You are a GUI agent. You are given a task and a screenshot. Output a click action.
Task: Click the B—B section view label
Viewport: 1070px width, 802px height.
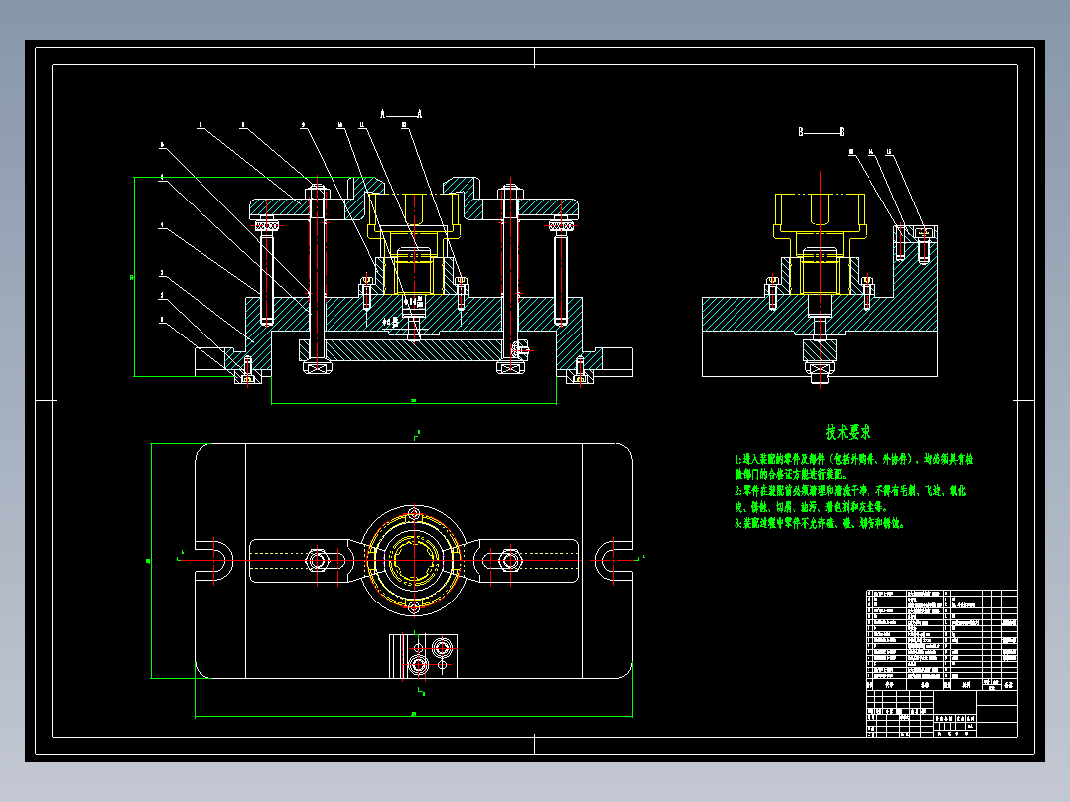(x=821, y=132)
